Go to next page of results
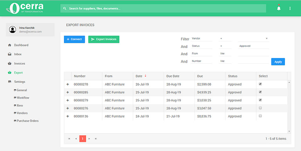301x151 pixels. (89, 139)
